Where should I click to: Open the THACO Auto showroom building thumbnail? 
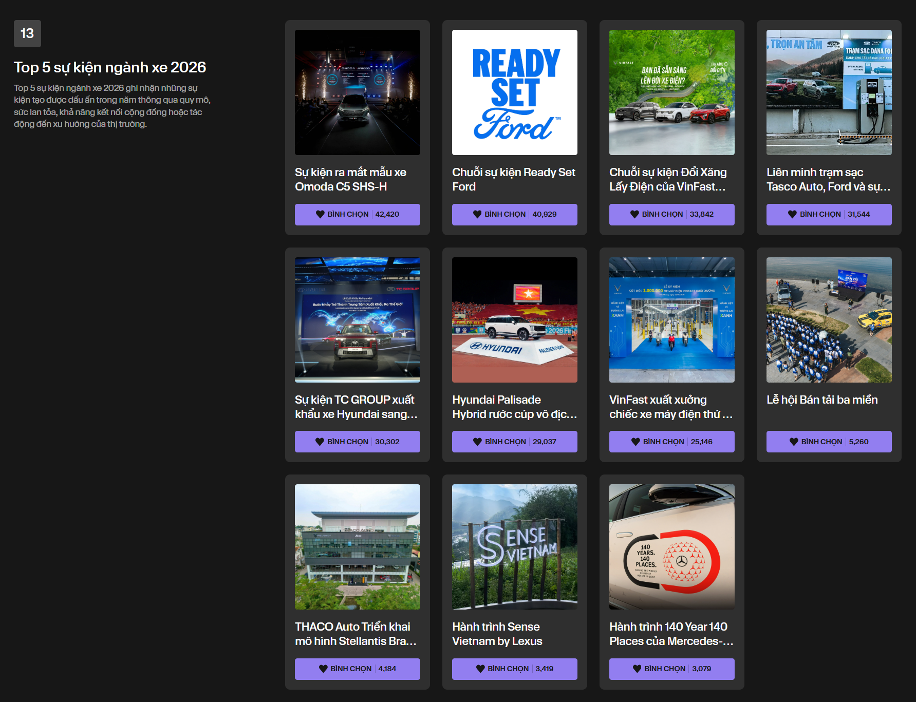click(358, 547)
